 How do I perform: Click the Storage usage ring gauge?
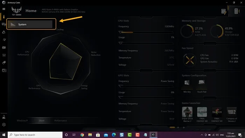click(217, 31)
